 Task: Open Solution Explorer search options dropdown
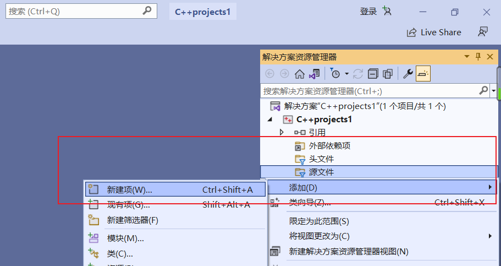pyautogui.click(x=493, y=91)
